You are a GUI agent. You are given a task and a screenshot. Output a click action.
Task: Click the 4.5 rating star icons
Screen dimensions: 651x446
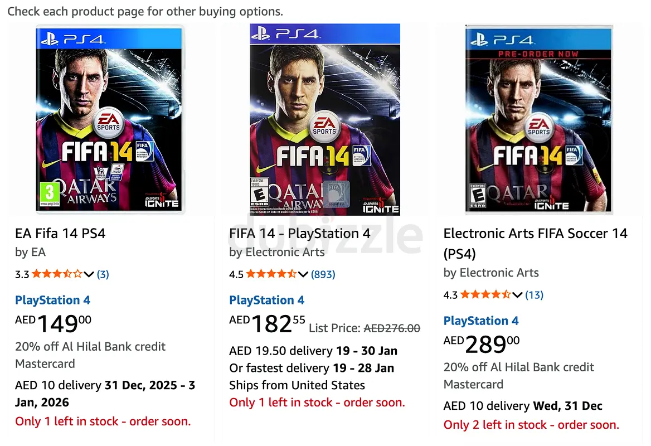point(271,274)
